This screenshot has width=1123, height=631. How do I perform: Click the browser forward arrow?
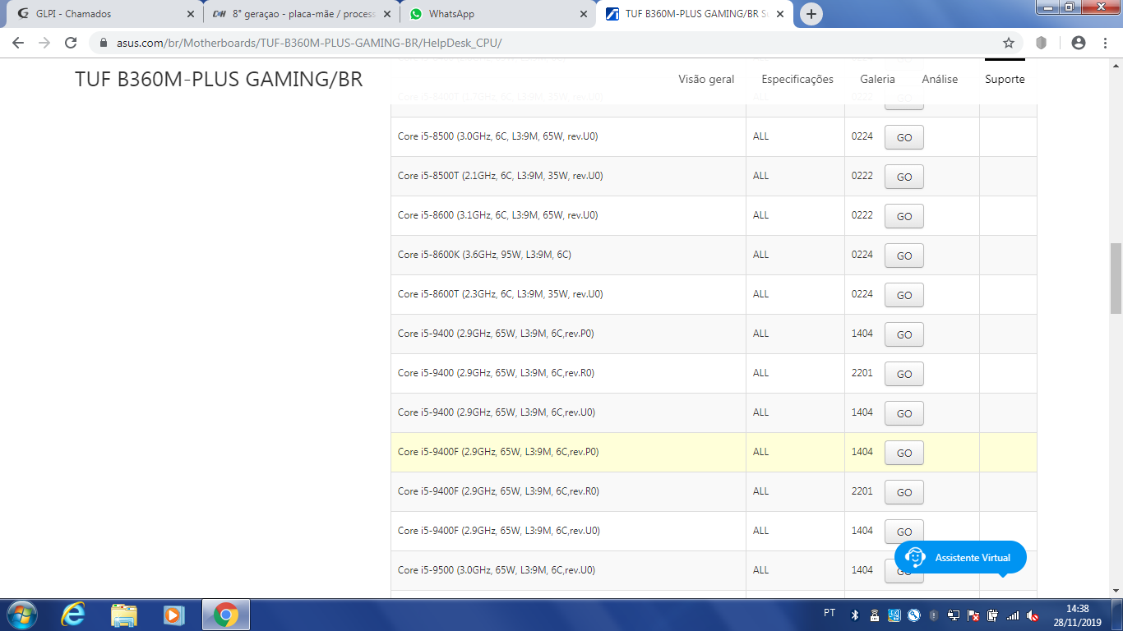pyautogui.click(x=44, y=43)
